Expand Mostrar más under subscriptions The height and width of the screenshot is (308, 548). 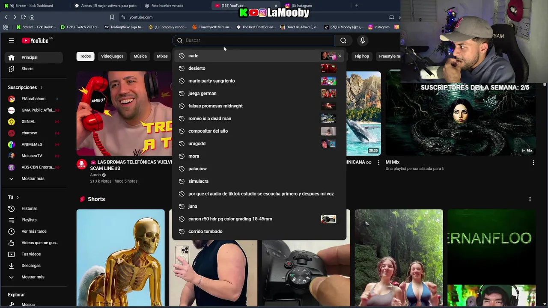pyautogui.click(x=34, y=178)
